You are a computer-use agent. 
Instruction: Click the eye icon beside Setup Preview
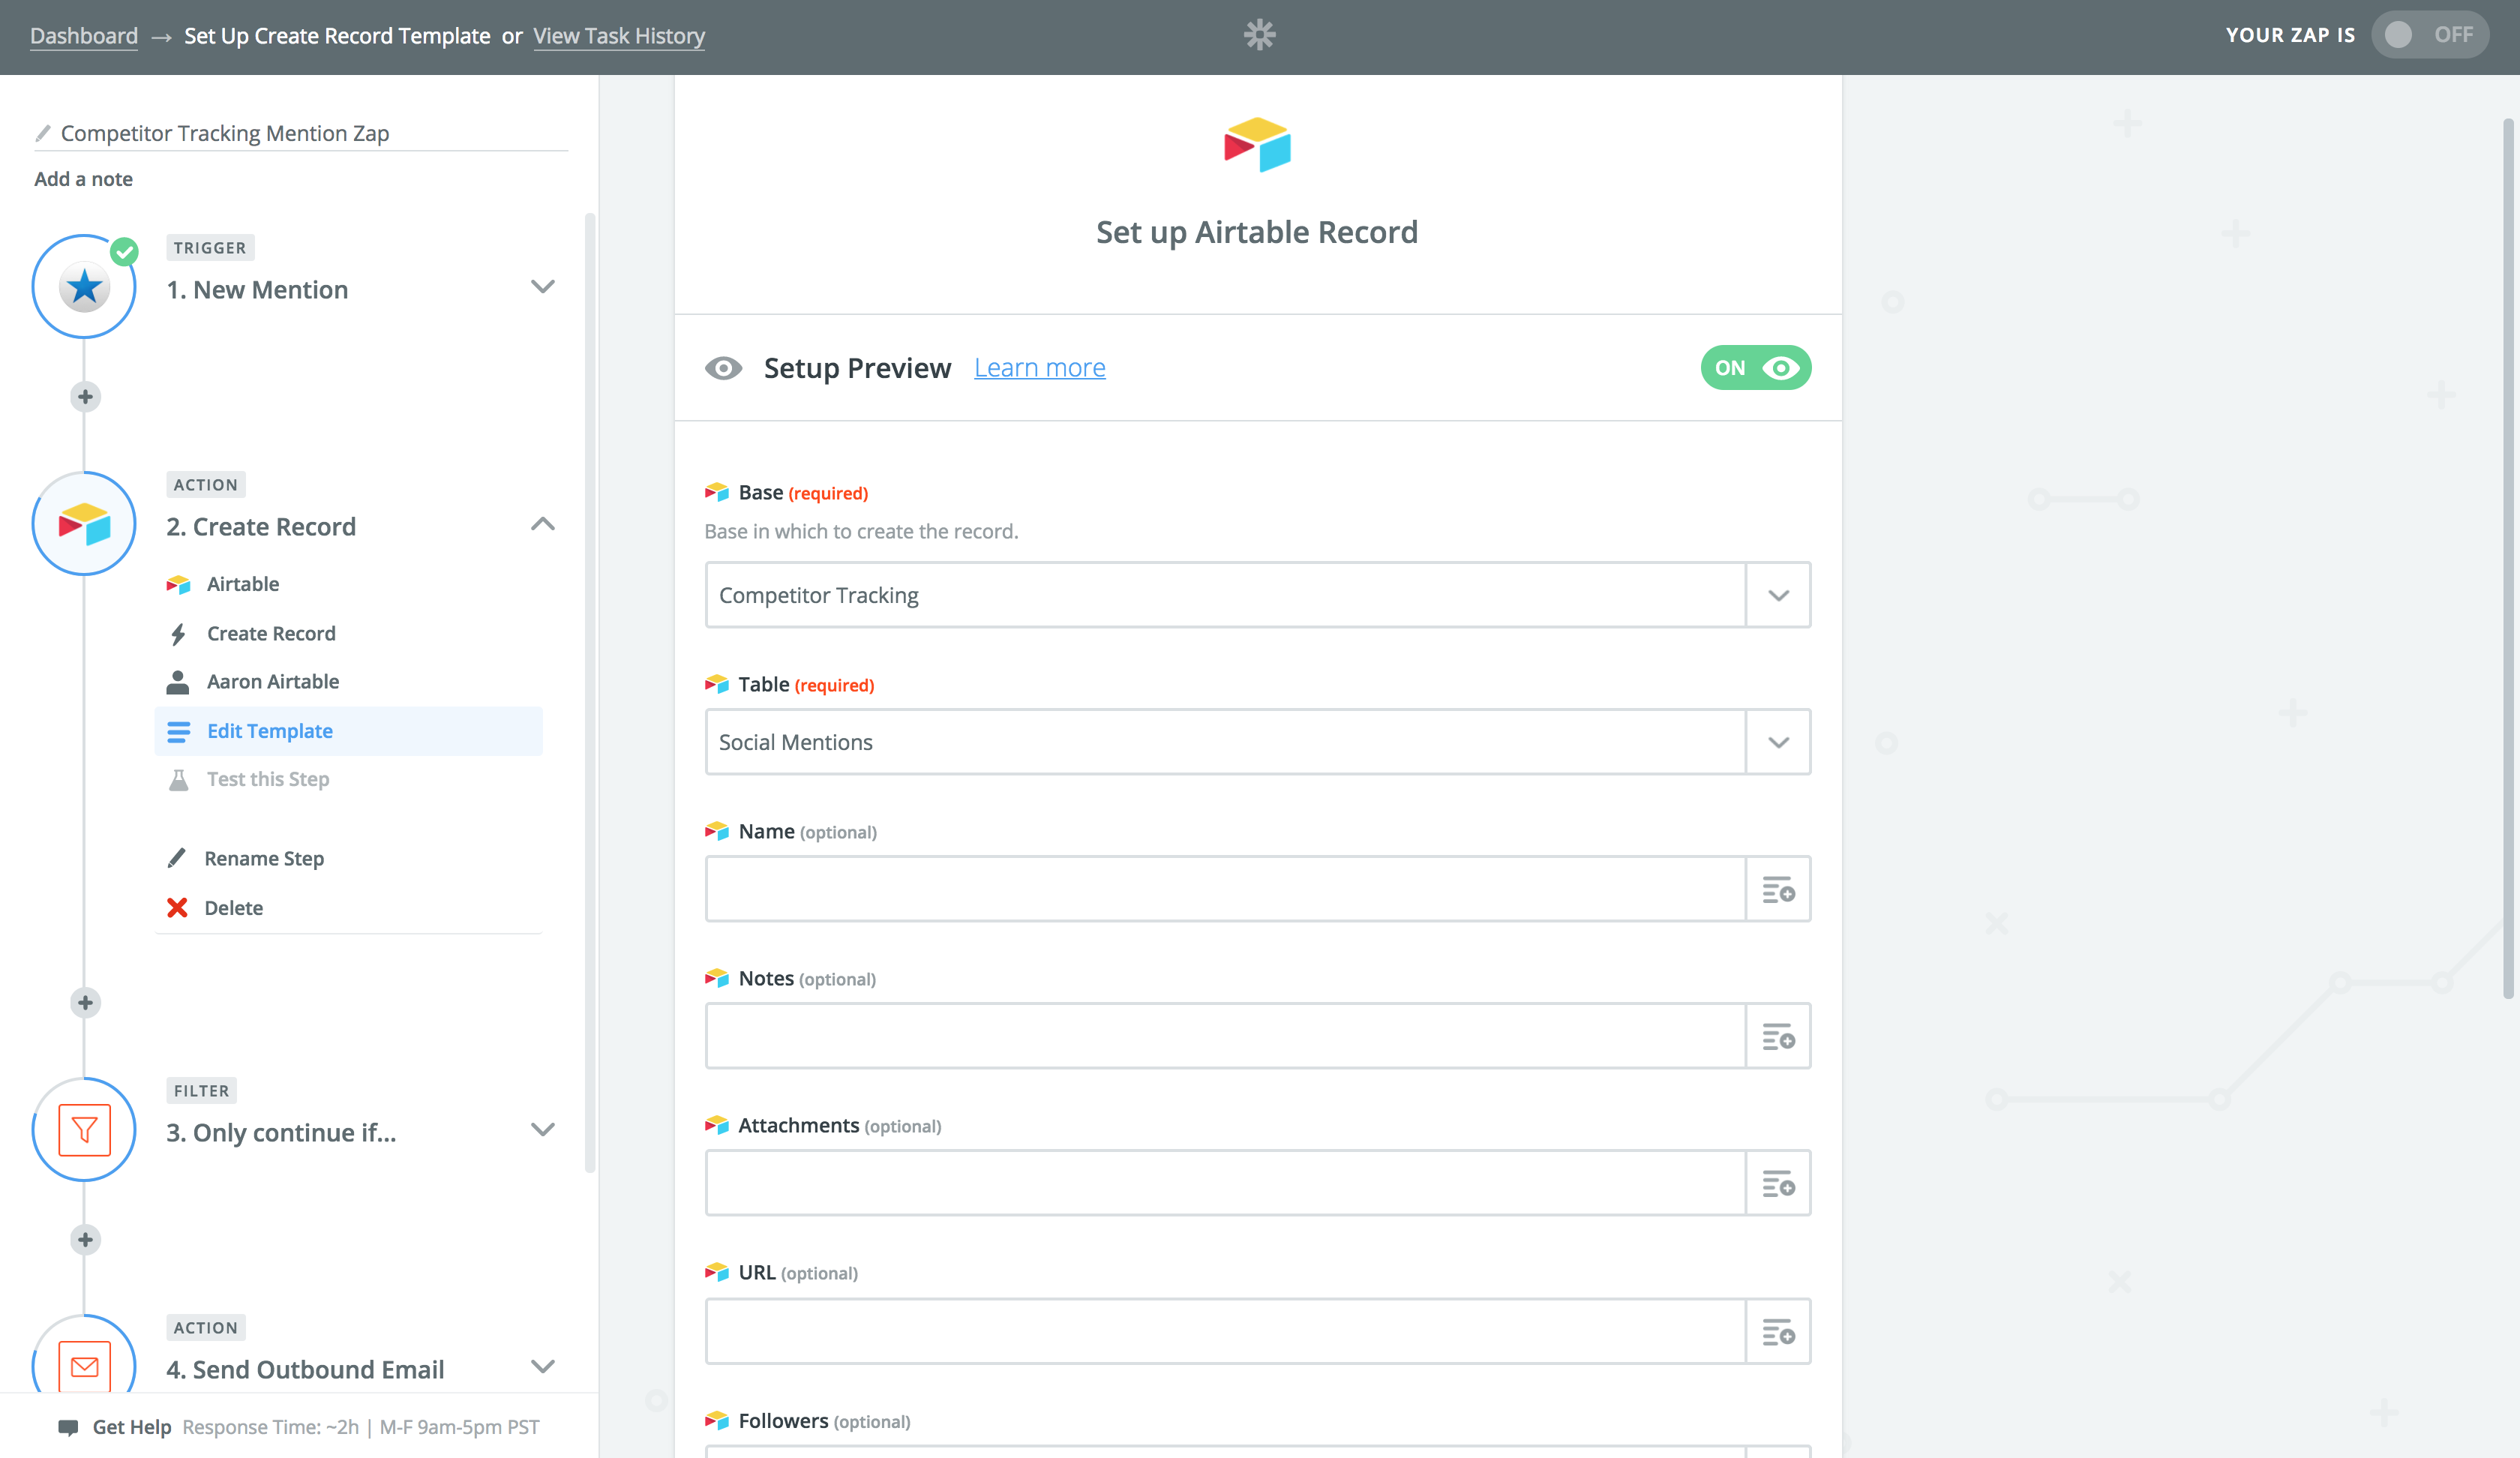[723, 368]
